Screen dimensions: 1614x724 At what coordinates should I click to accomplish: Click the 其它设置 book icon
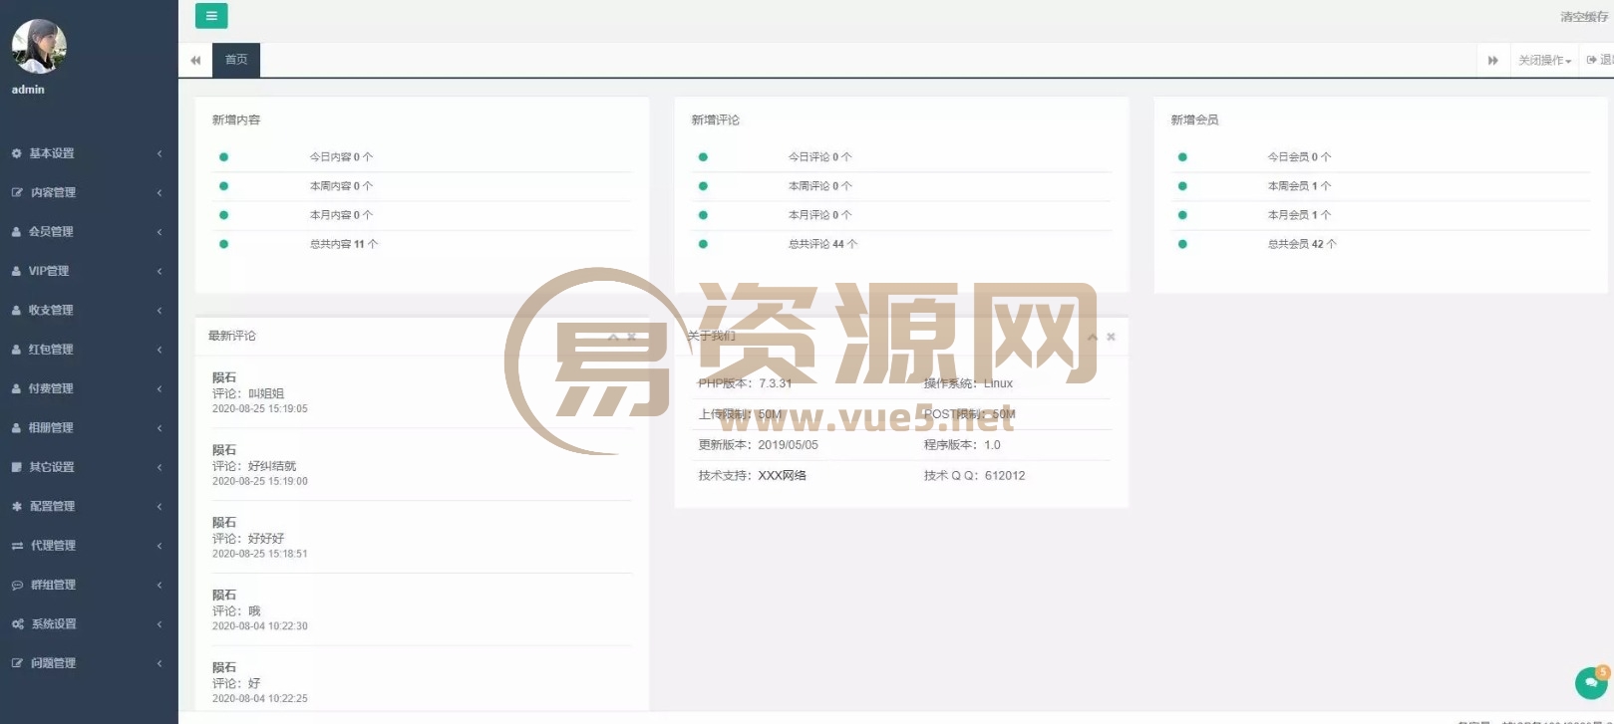pyautogui.click(x=17, y=467)
